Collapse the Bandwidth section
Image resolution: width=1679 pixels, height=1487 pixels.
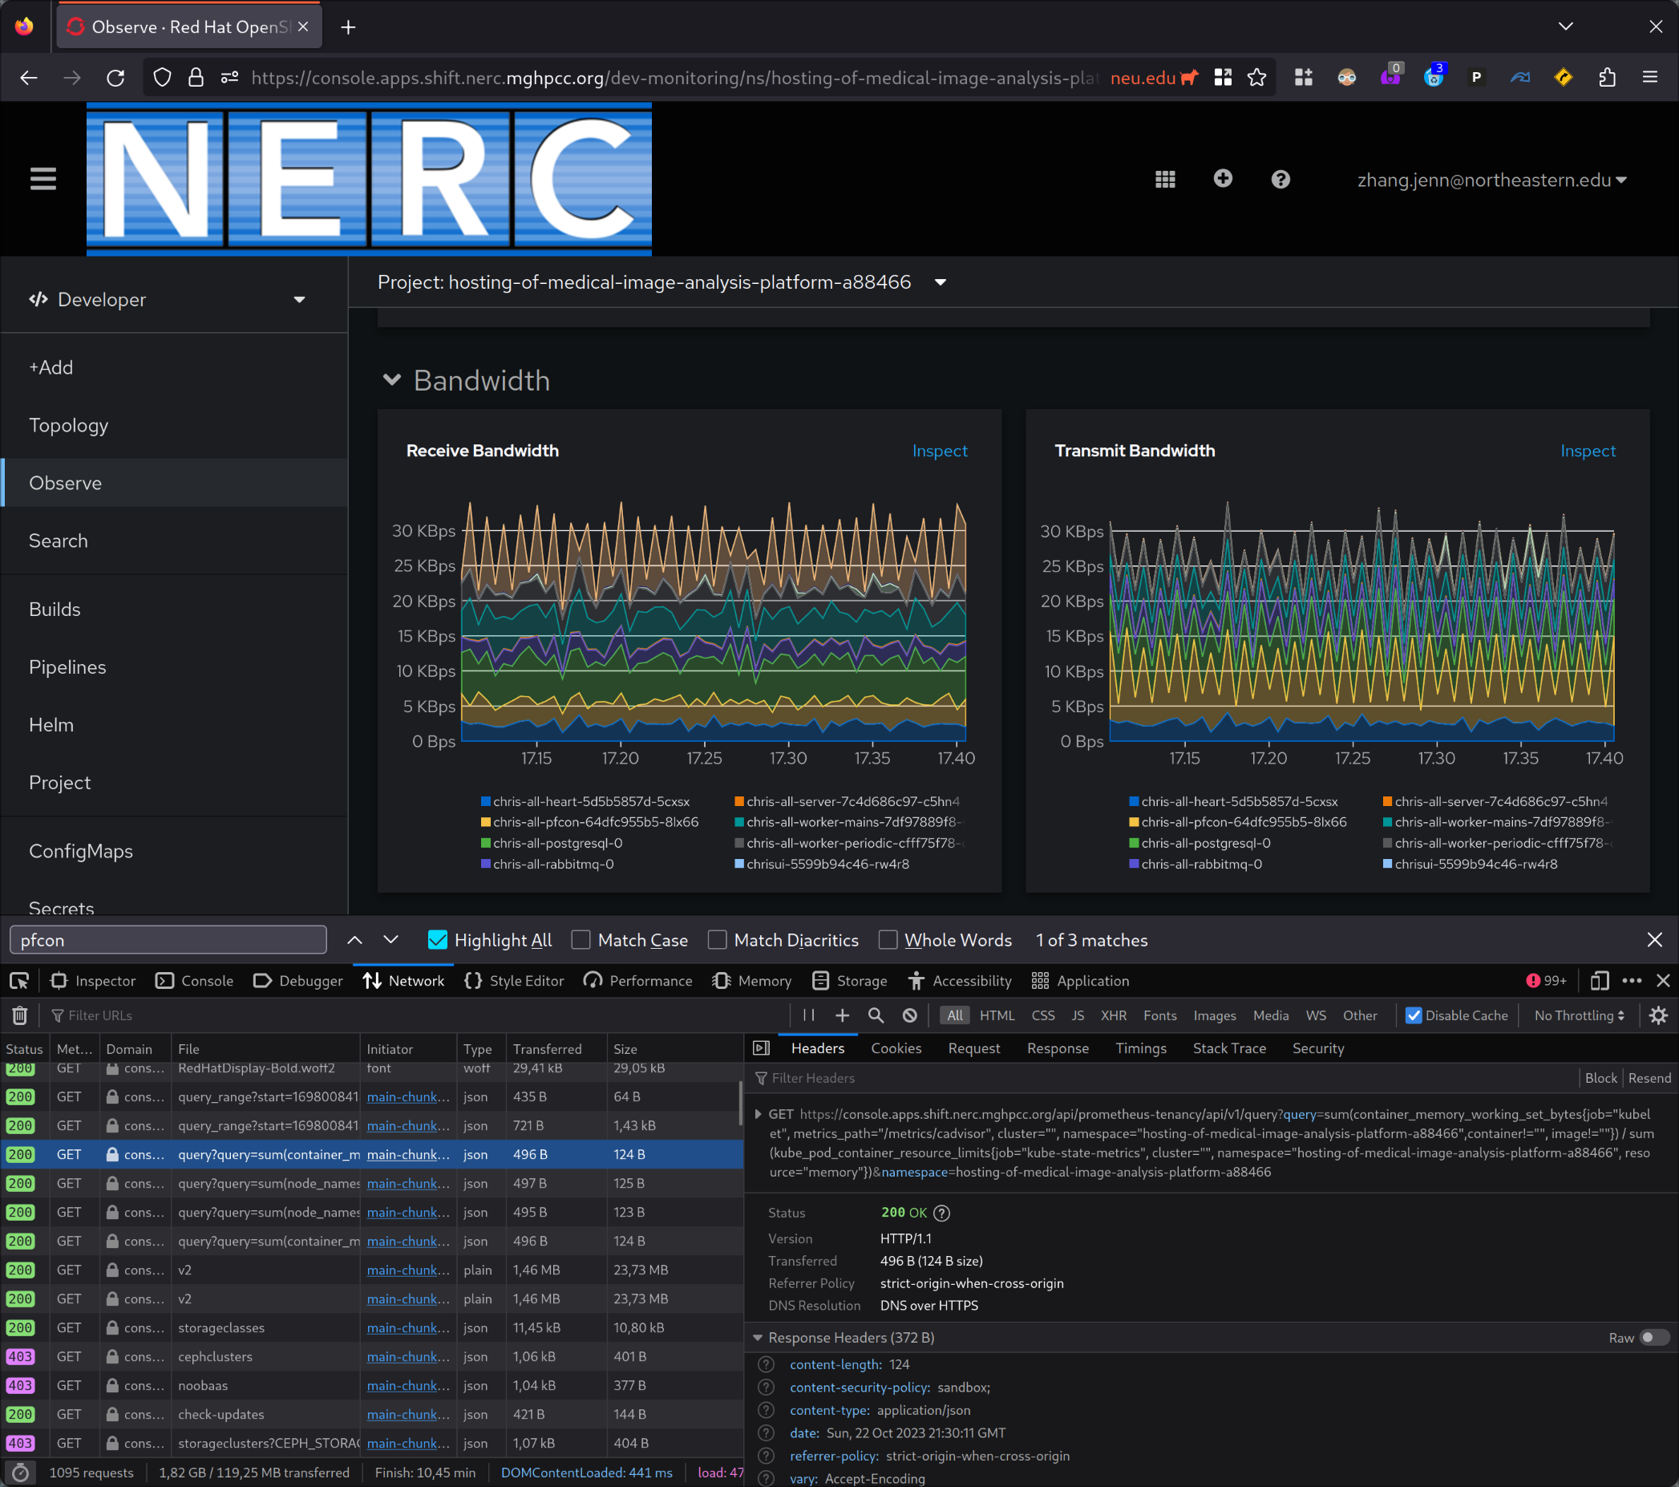tap(392, 380)
